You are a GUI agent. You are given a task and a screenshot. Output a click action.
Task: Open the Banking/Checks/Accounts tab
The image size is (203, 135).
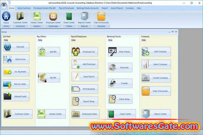87,8
